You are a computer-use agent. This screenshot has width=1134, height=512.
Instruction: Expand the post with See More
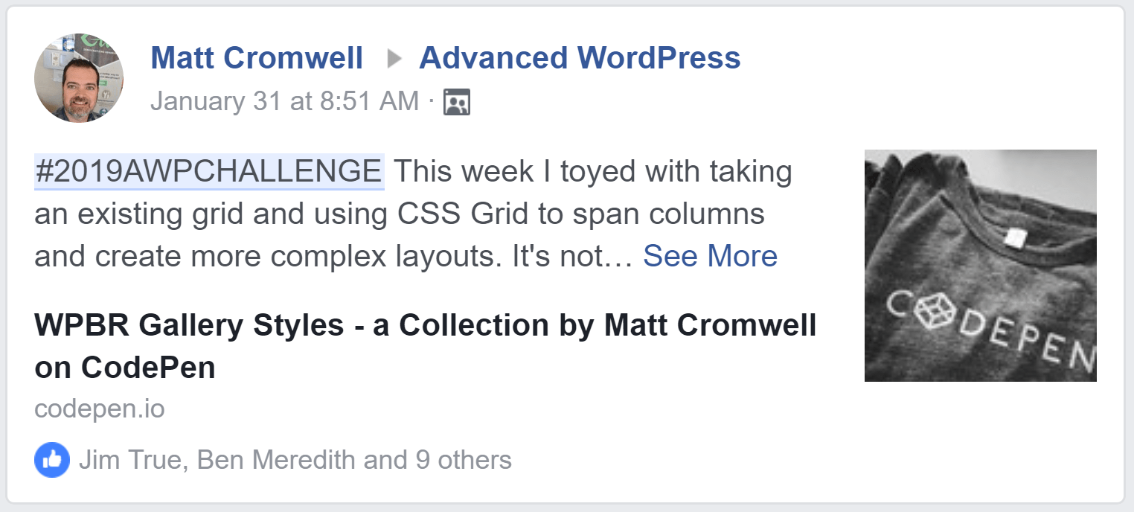click(x=711, y=255)
